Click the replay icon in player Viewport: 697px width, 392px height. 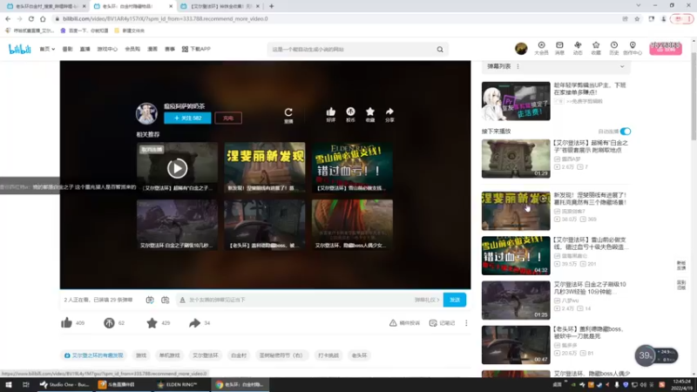pyautogui.click(x=288, y=115)
